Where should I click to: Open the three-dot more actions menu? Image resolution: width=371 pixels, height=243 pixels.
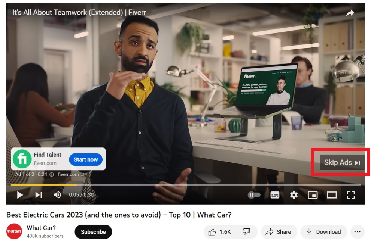click(357, 232)
